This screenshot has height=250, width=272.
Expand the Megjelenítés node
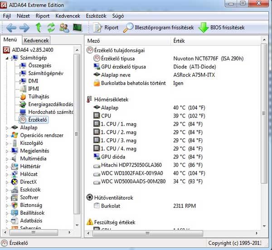[x=7, y=152]
